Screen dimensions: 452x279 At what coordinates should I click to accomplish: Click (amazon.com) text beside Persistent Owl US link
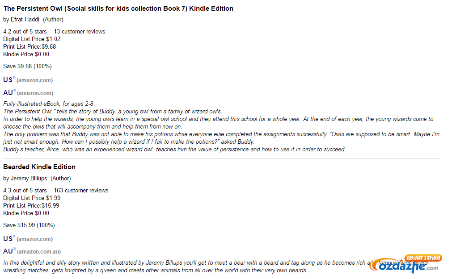34,80
